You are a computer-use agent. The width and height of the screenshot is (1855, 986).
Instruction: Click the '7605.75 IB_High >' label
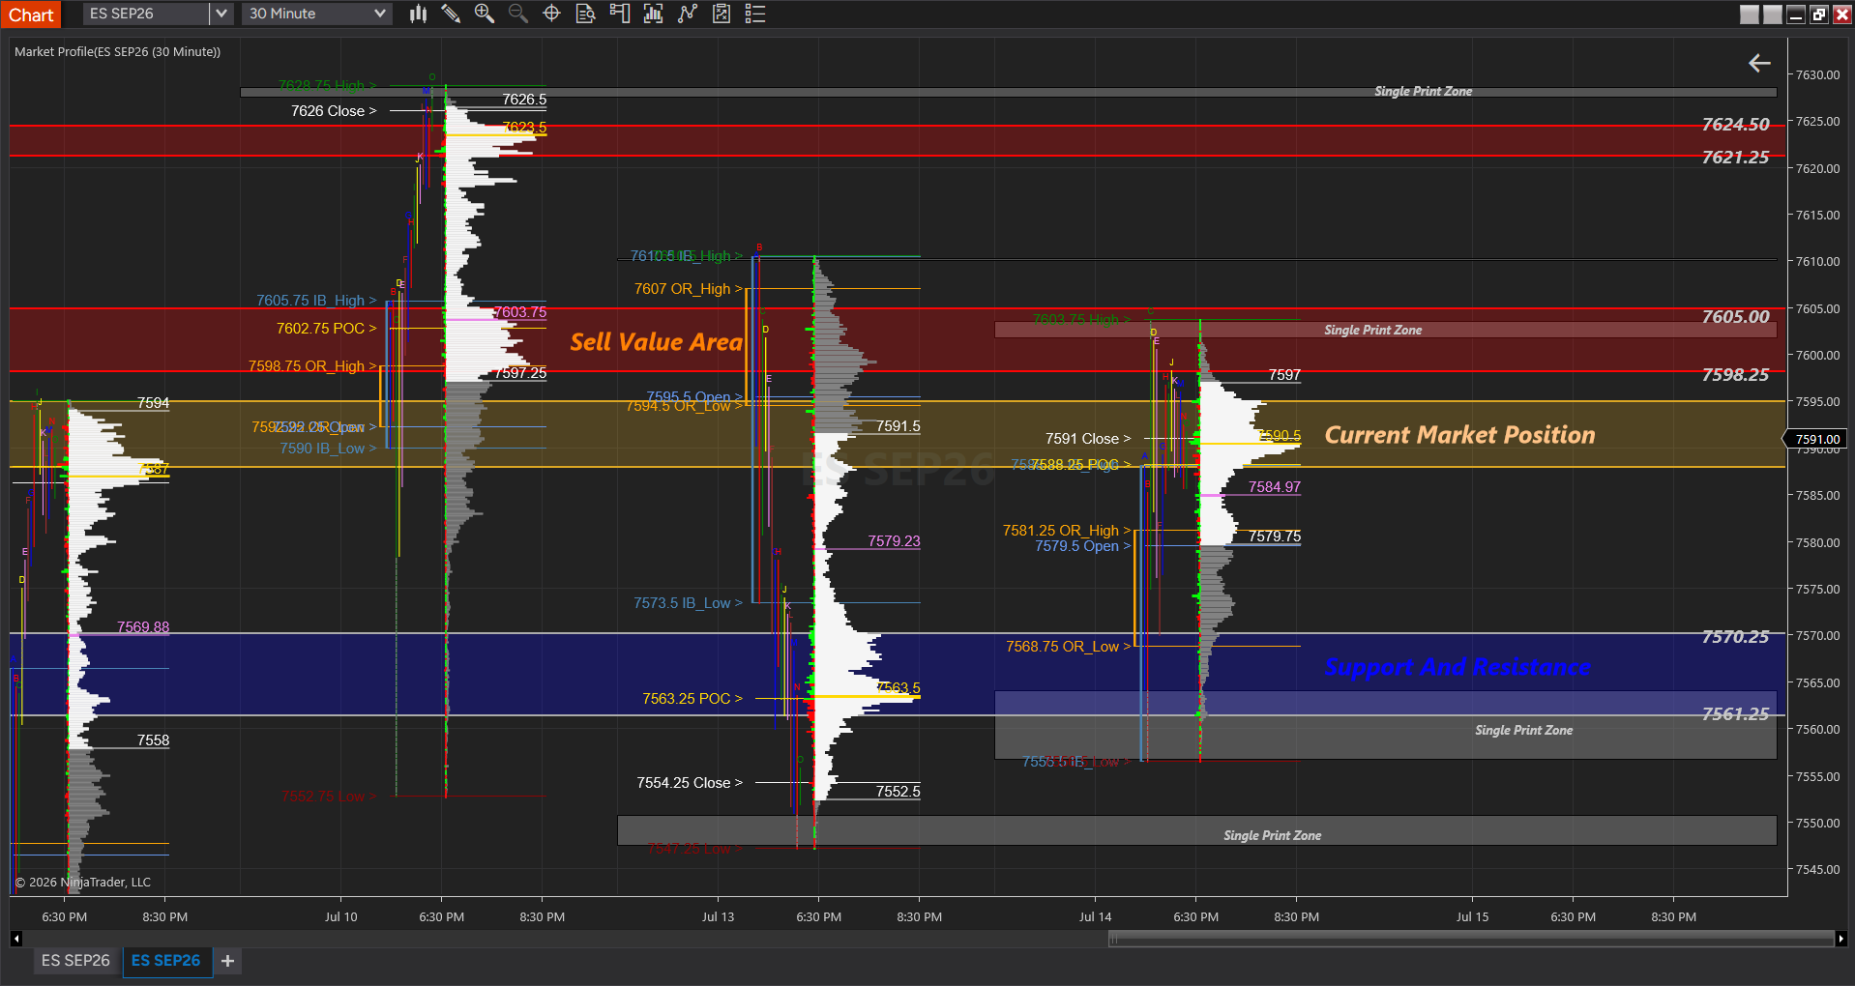(316, 301)
